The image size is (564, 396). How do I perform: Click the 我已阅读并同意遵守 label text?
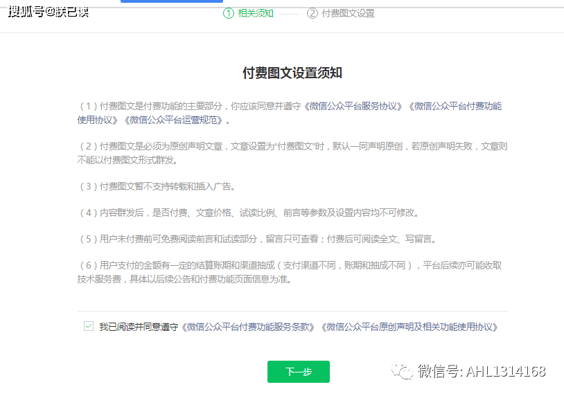139,327
